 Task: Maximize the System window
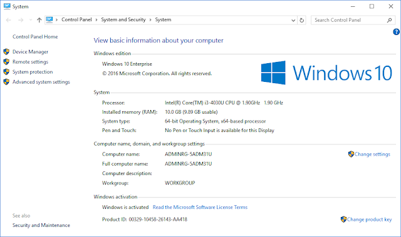372,6
